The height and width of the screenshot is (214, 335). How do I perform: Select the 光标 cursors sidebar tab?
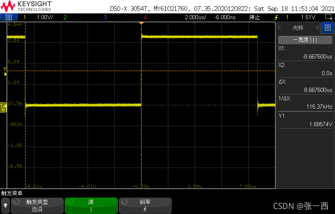[298, 28]
